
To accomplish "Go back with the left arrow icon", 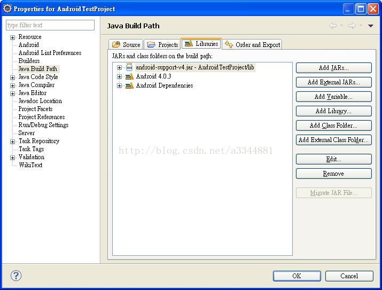I will coord(333,25).
